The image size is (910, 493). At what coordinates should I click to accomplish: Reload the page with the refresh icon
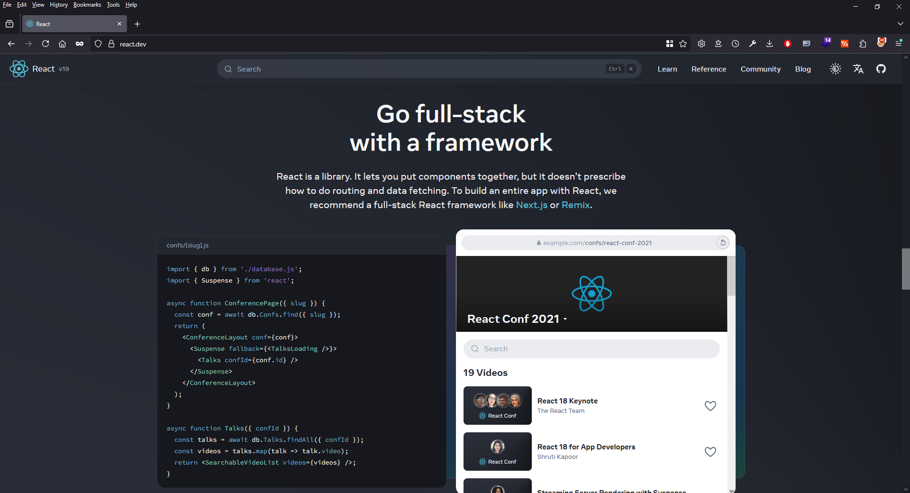pos(45,44)
